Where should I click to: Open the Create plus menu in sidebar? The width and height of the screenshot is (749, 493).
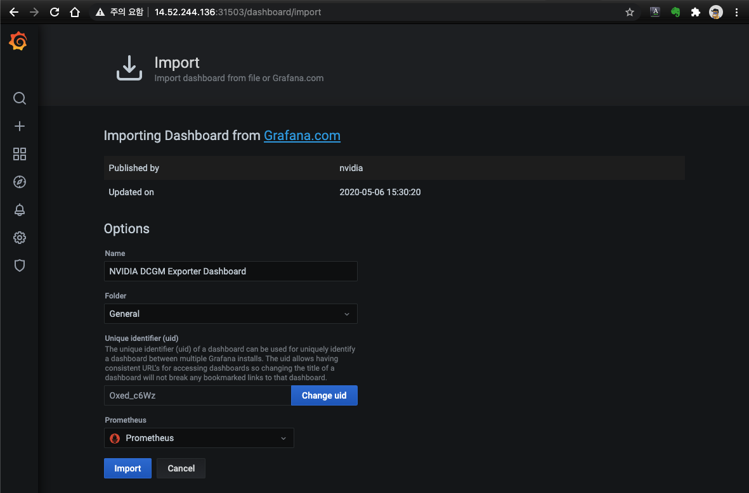pos(20,126)
